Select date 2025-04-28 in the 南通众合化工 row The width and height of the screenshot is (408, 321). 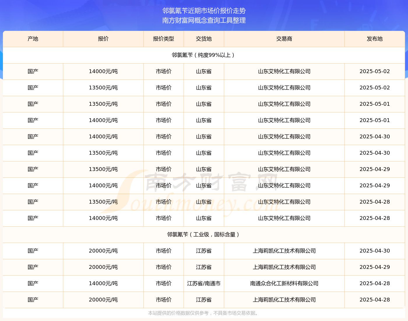374,283
